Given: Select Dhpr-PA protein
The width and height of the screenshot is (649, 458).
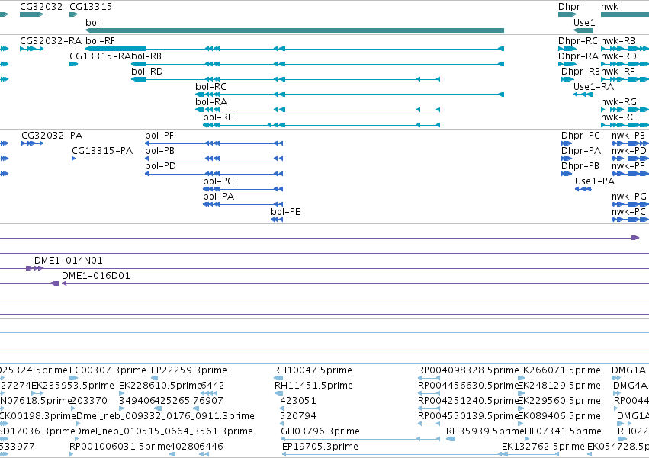Looking at the screenshot, I should 567,159.
